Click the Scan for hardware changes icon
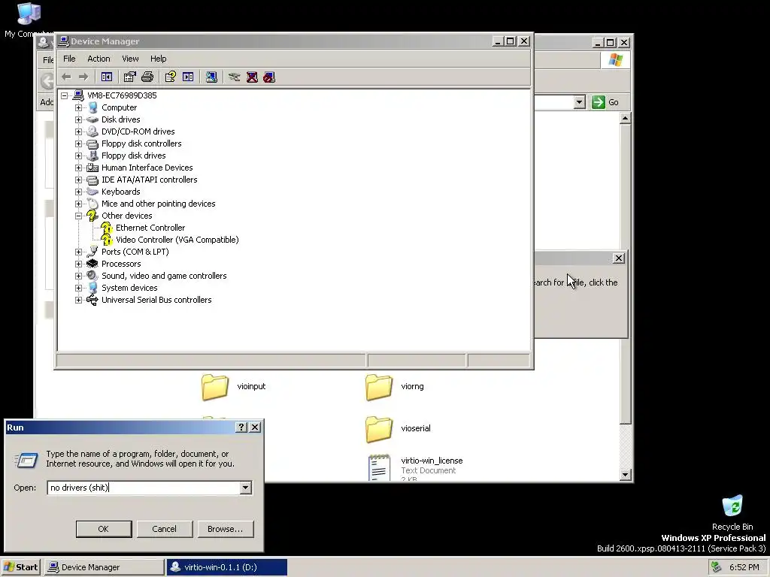This screenshot has height=577, width=770. tap(211, 77)
